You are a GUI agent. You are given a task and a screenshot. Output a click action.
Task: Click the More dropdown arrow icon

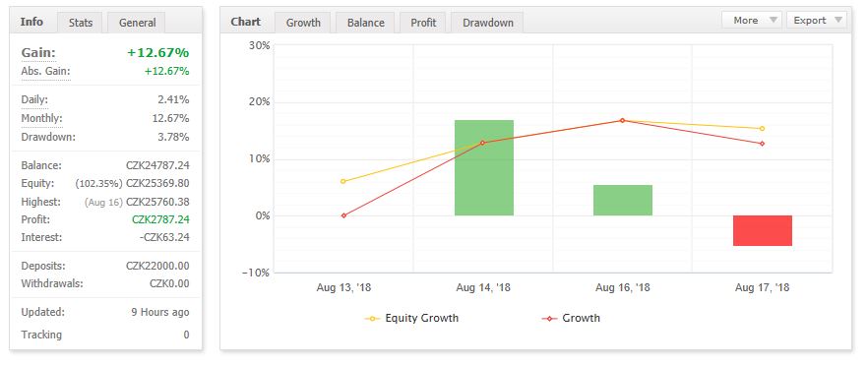[774, 20]
